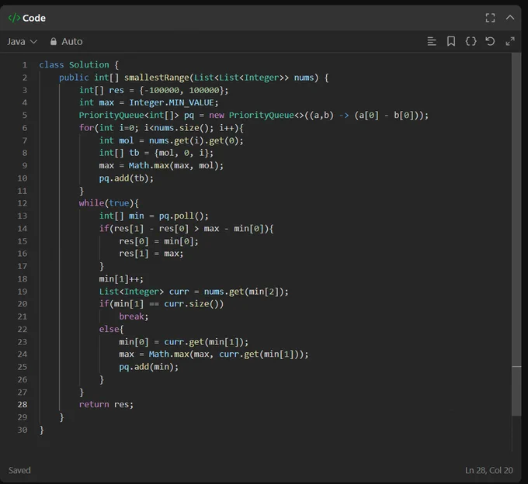Click the bookmark icon in toolbar
This screenshot has width=528, height=484.
[451, 41]
